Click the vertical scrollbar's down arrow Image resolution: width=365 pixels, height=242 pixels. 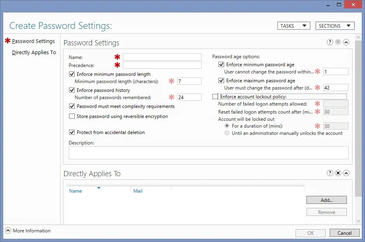(359, 221)
